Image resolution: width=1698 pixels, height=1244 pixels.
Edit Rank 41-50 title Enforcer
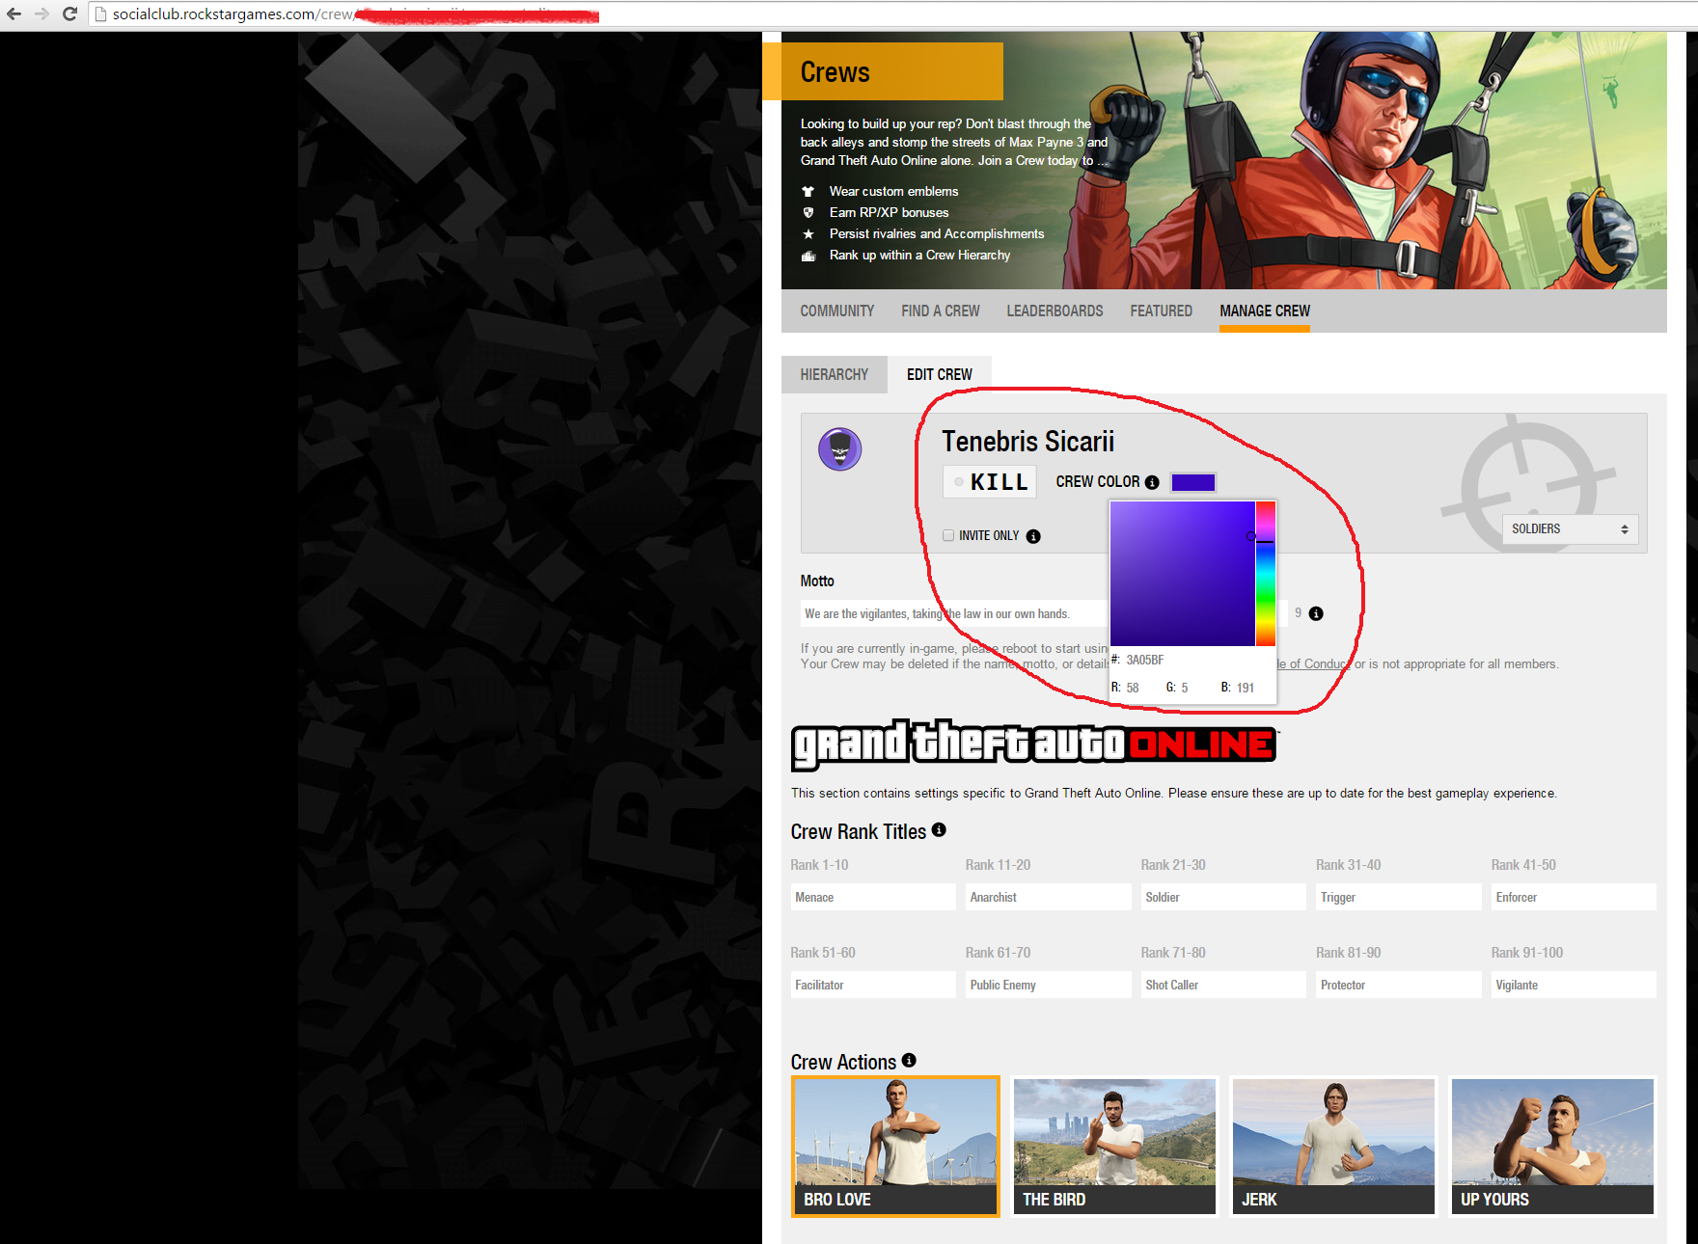point(1574,897)
